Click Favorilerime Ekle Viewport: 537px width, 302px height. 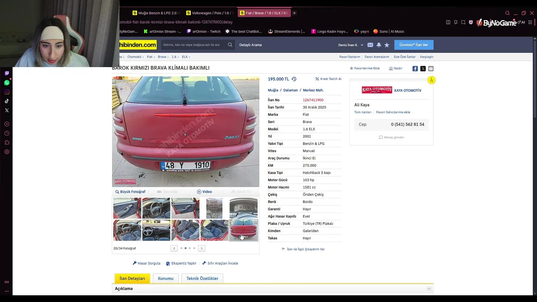pyautogui.click(x=365, y=68)
